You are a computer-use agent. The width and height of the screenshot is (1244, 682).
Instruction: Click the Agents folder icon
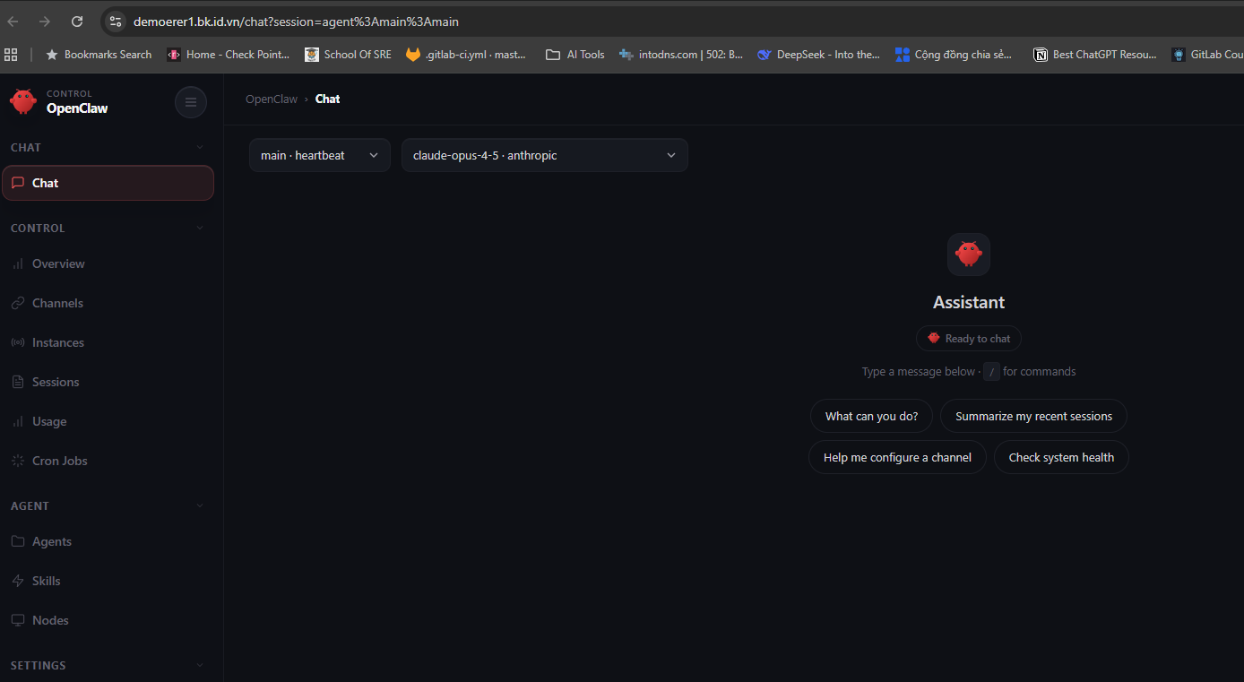[x=18, y=541]
